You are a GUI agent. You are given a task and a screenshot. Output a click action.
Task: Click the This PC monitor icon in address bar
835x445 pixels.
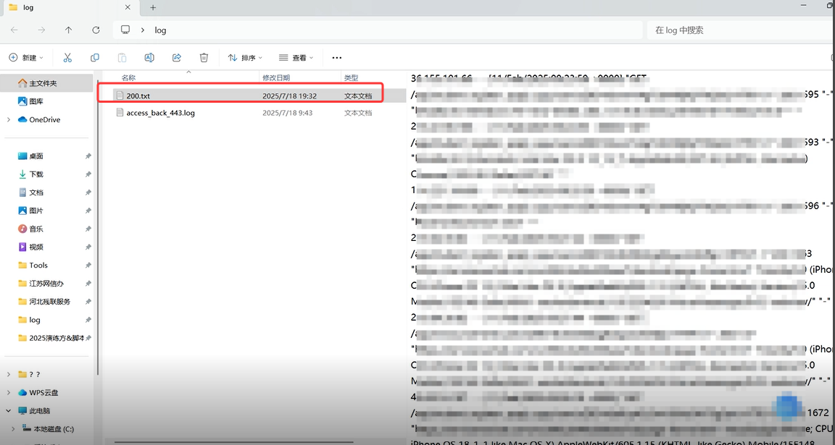point(125,30)
